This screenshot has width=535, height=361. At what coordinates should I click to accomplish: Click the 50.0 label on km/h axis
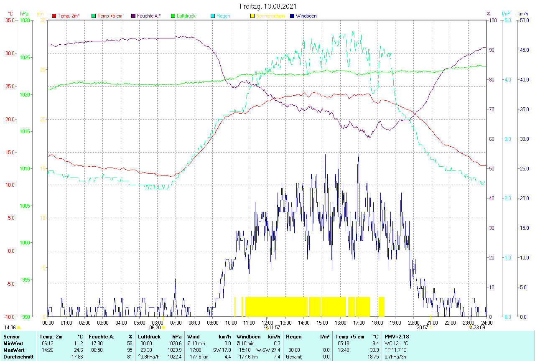point(524,20)
